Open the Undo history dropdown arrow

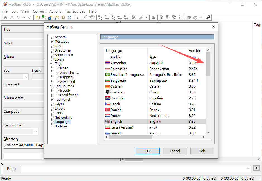(x=24, y=17)
